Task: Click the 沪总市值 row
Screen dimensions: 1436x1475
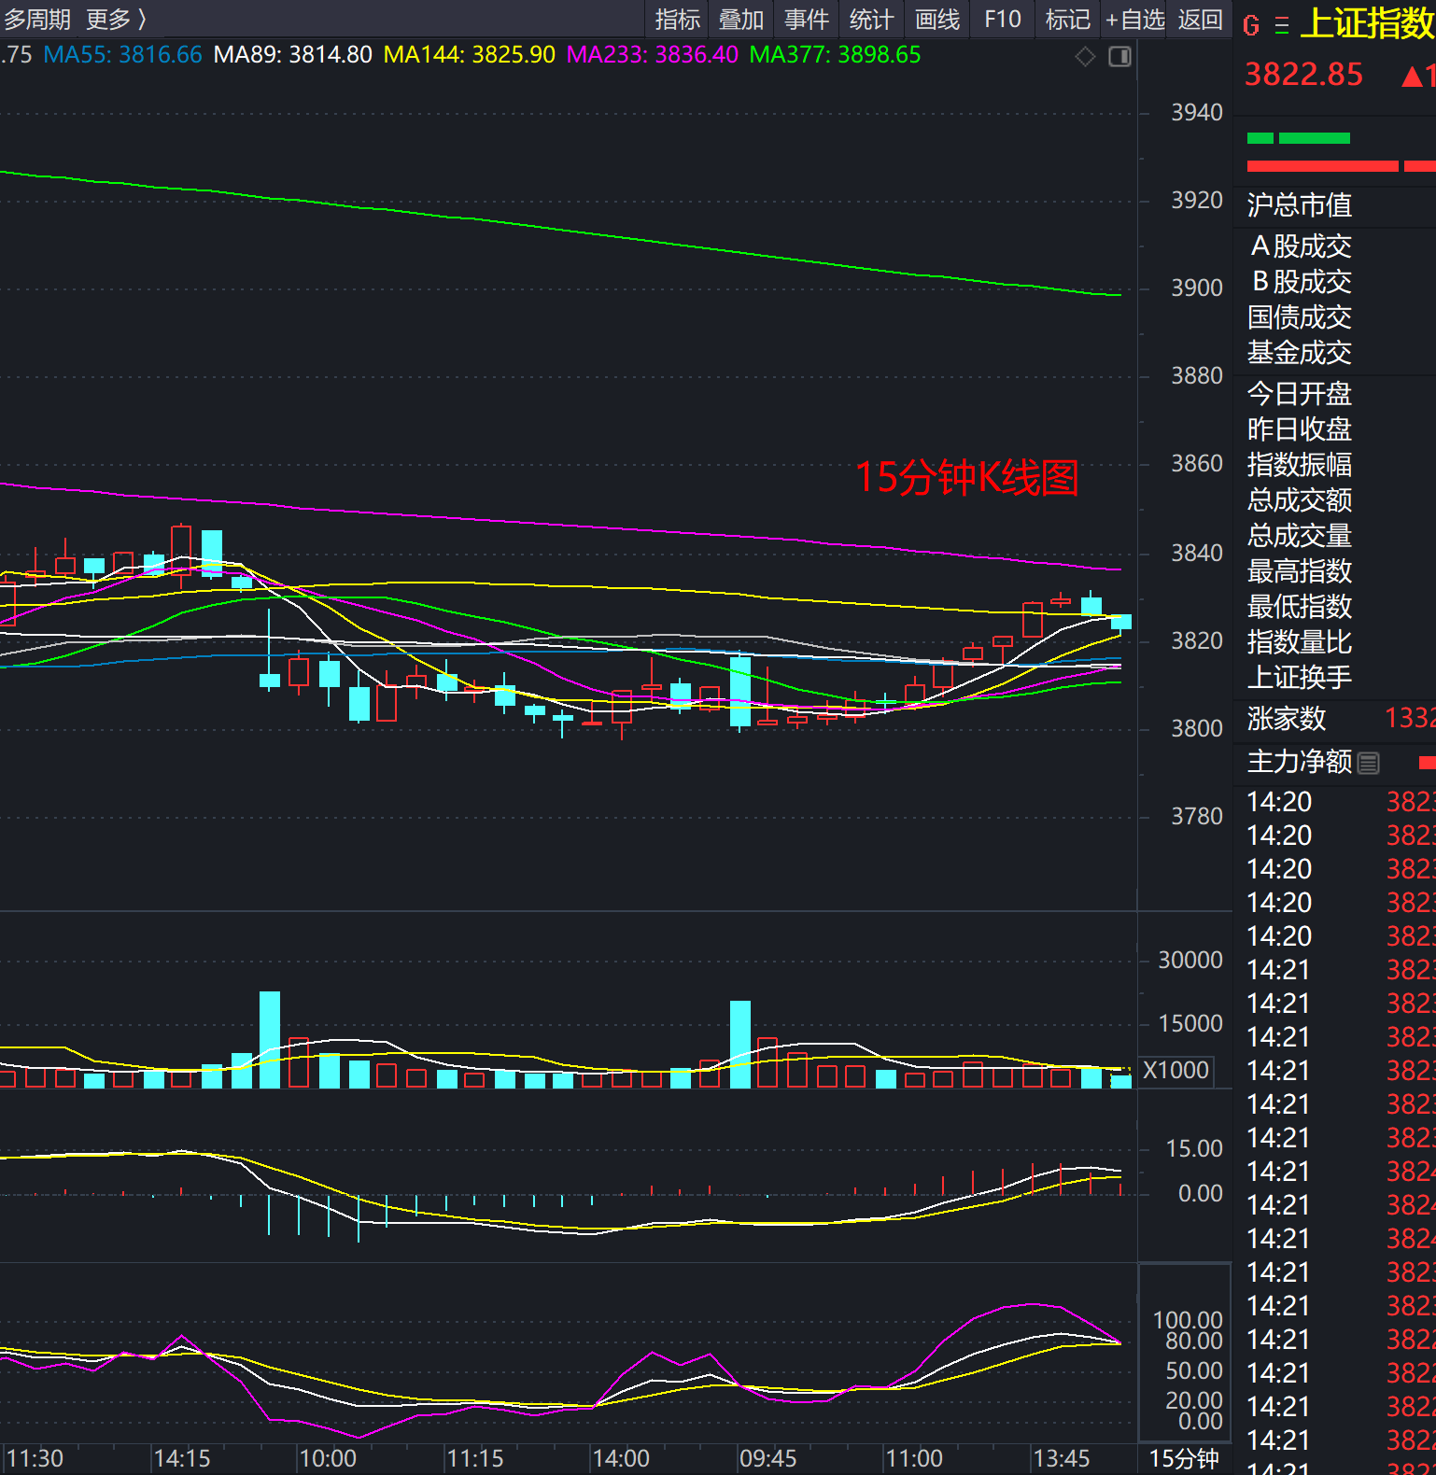Action: [x=1335, y=205]
